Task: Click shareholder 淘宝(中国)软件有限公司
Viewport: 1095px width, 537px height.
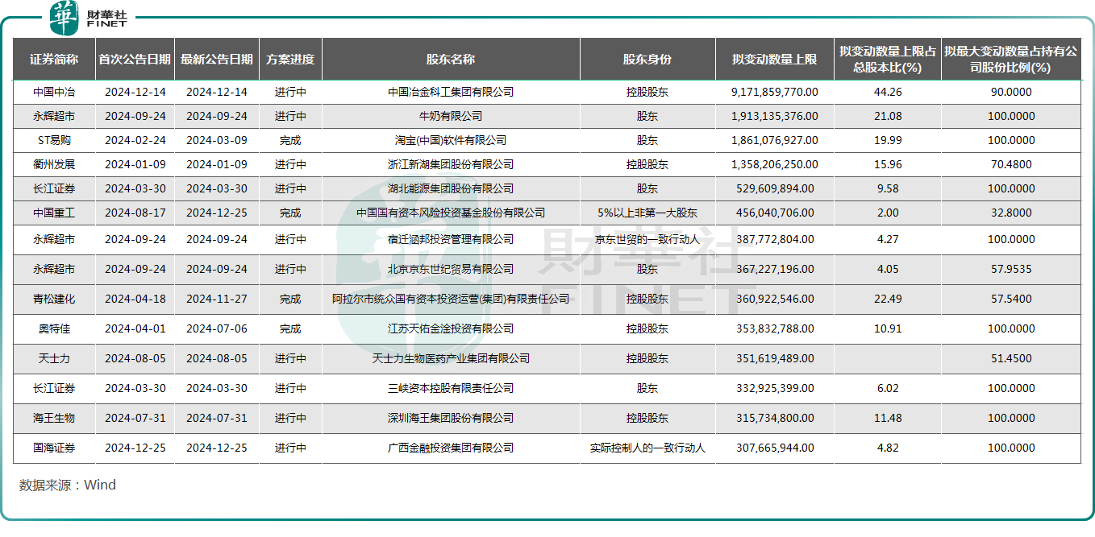Action: coord(450,140)
